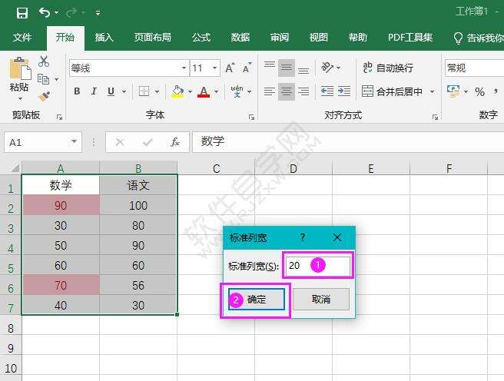
Task: Switch to the 插入 ribbon tab
Action: pyautogui.click(x=104, y=38)
